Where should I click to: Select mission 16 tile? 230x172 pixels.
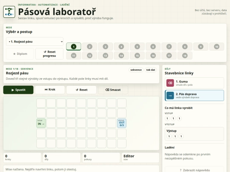click(x=153, y=56)
